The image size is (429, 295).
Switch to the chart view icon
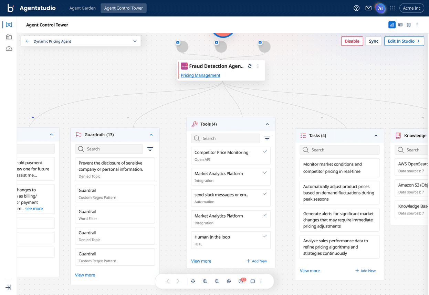[x=392, y=25]
